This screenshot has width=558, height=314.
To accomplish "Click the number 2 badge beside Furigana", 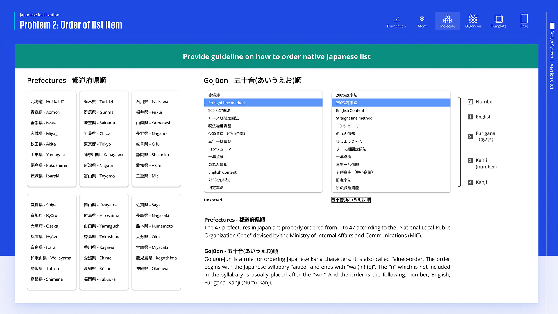I will (470, 136).
